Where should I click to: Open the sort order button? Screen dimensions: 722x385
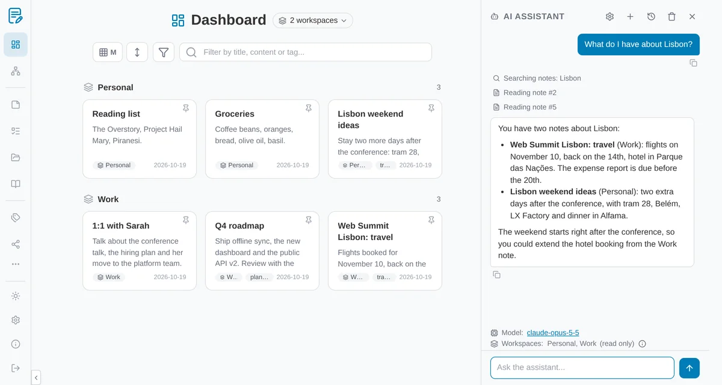point(137,52)
